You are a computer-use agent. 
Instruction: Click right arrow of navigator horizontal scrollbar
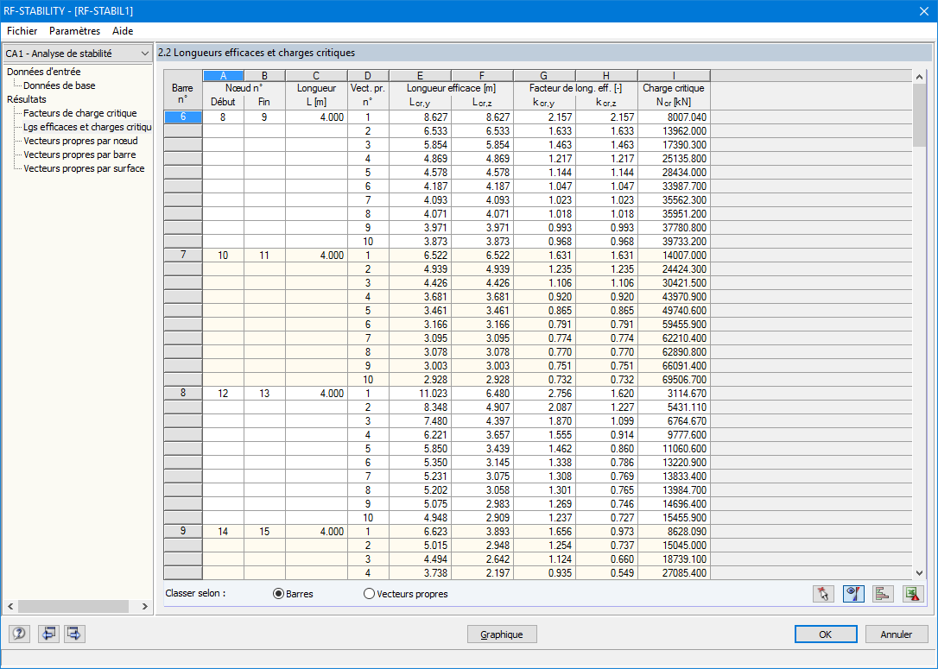pos(145,606)
